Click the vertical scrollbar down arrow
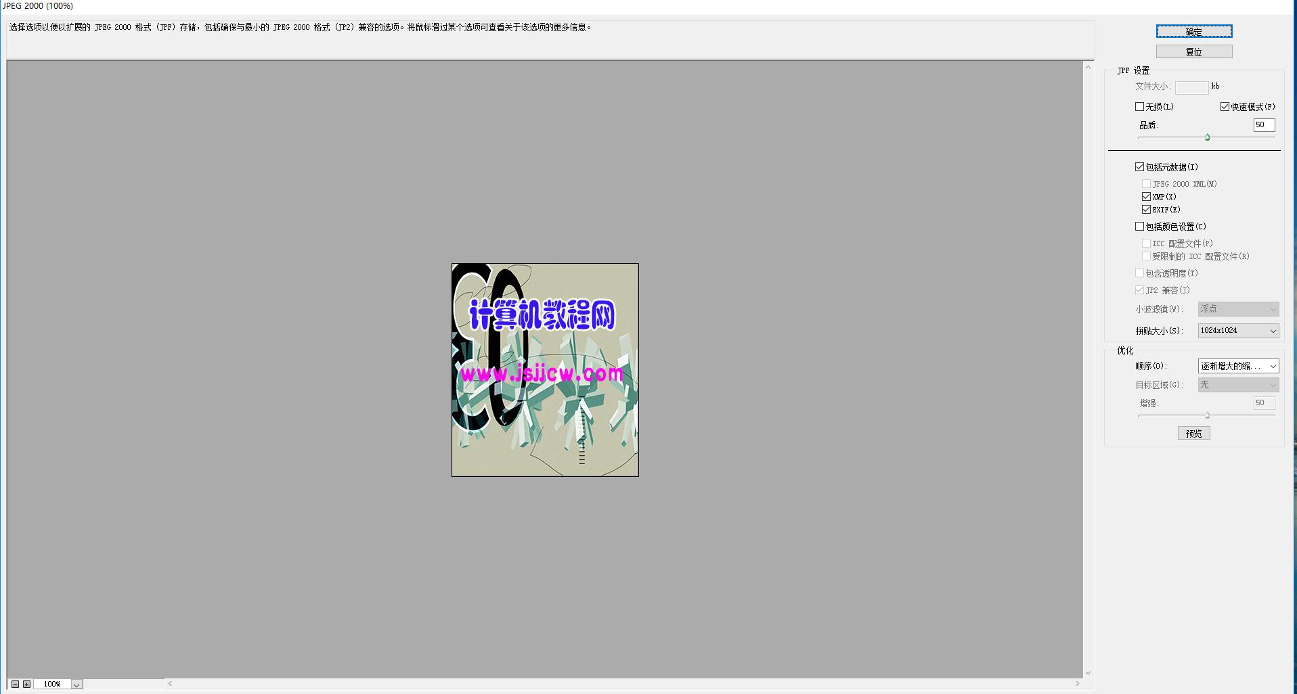 click(x=1088, y=672)
